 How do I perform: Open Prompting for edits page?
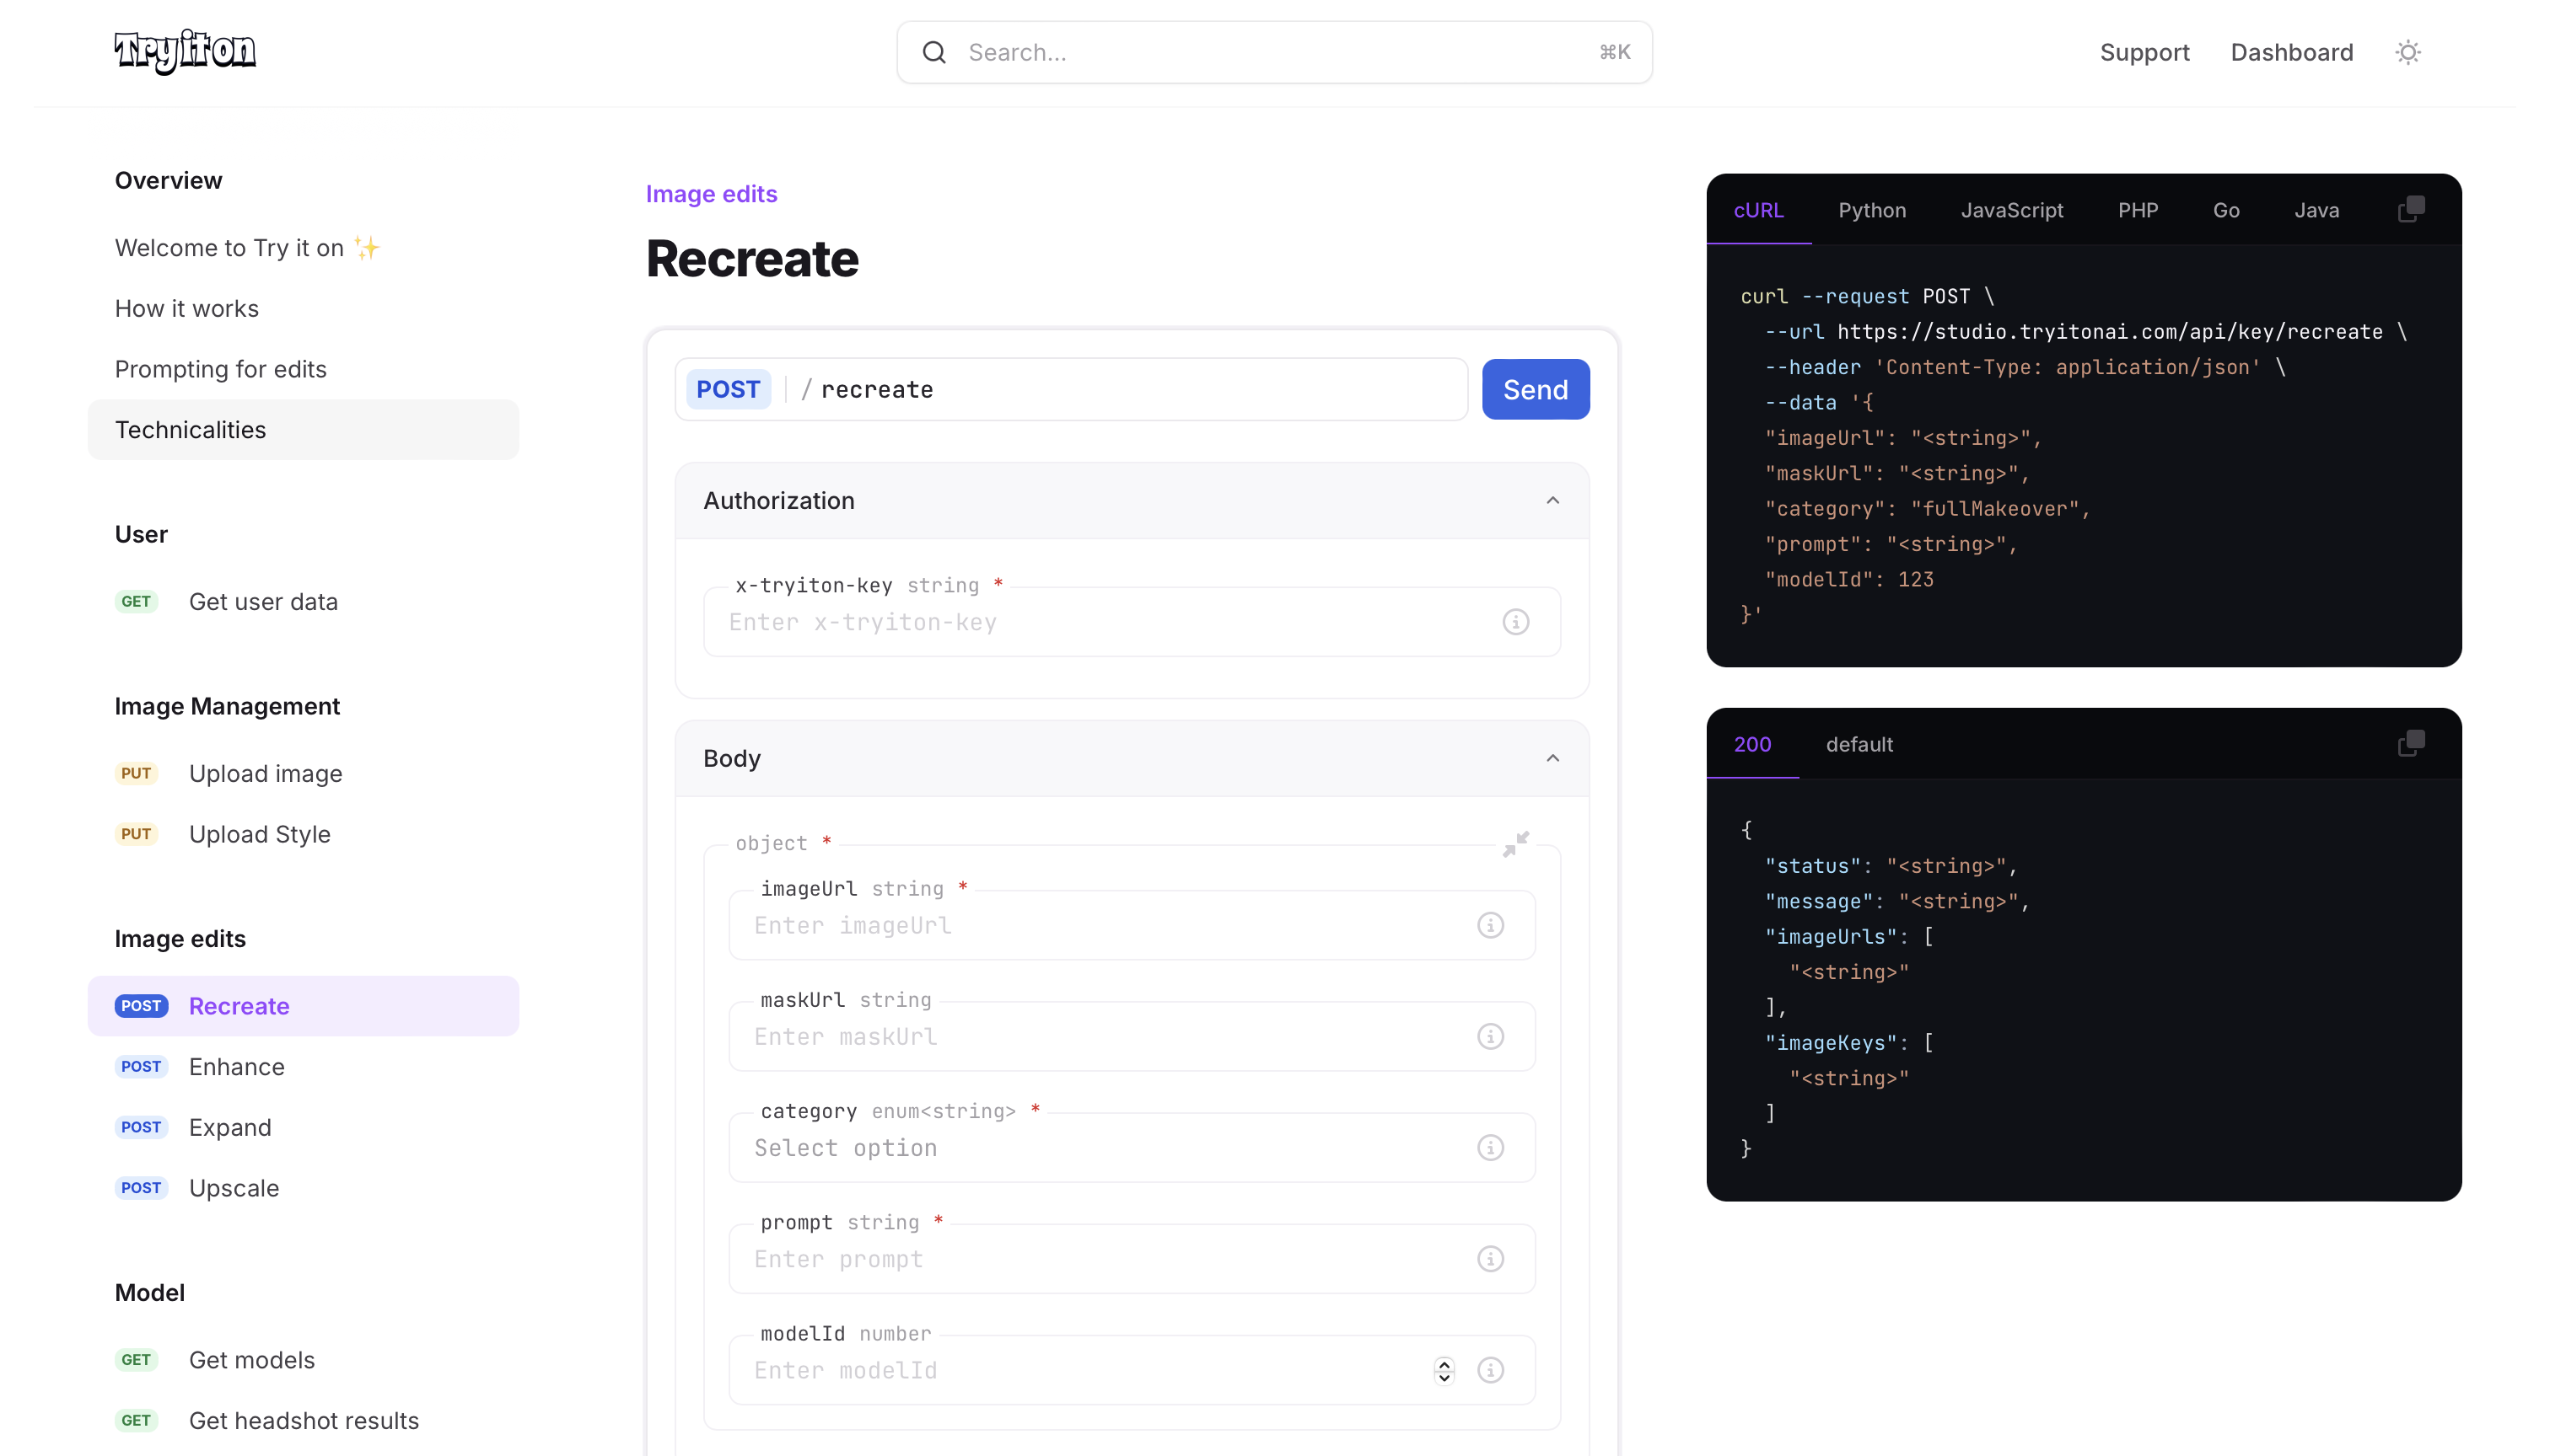pyautogui.click(x=304, y=369)
